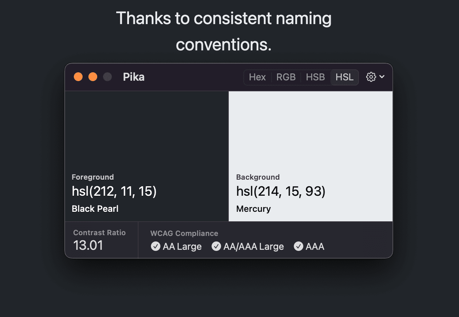Minimize the Pika window
Viewport: 459px width, 317px height.
(93, 77)
